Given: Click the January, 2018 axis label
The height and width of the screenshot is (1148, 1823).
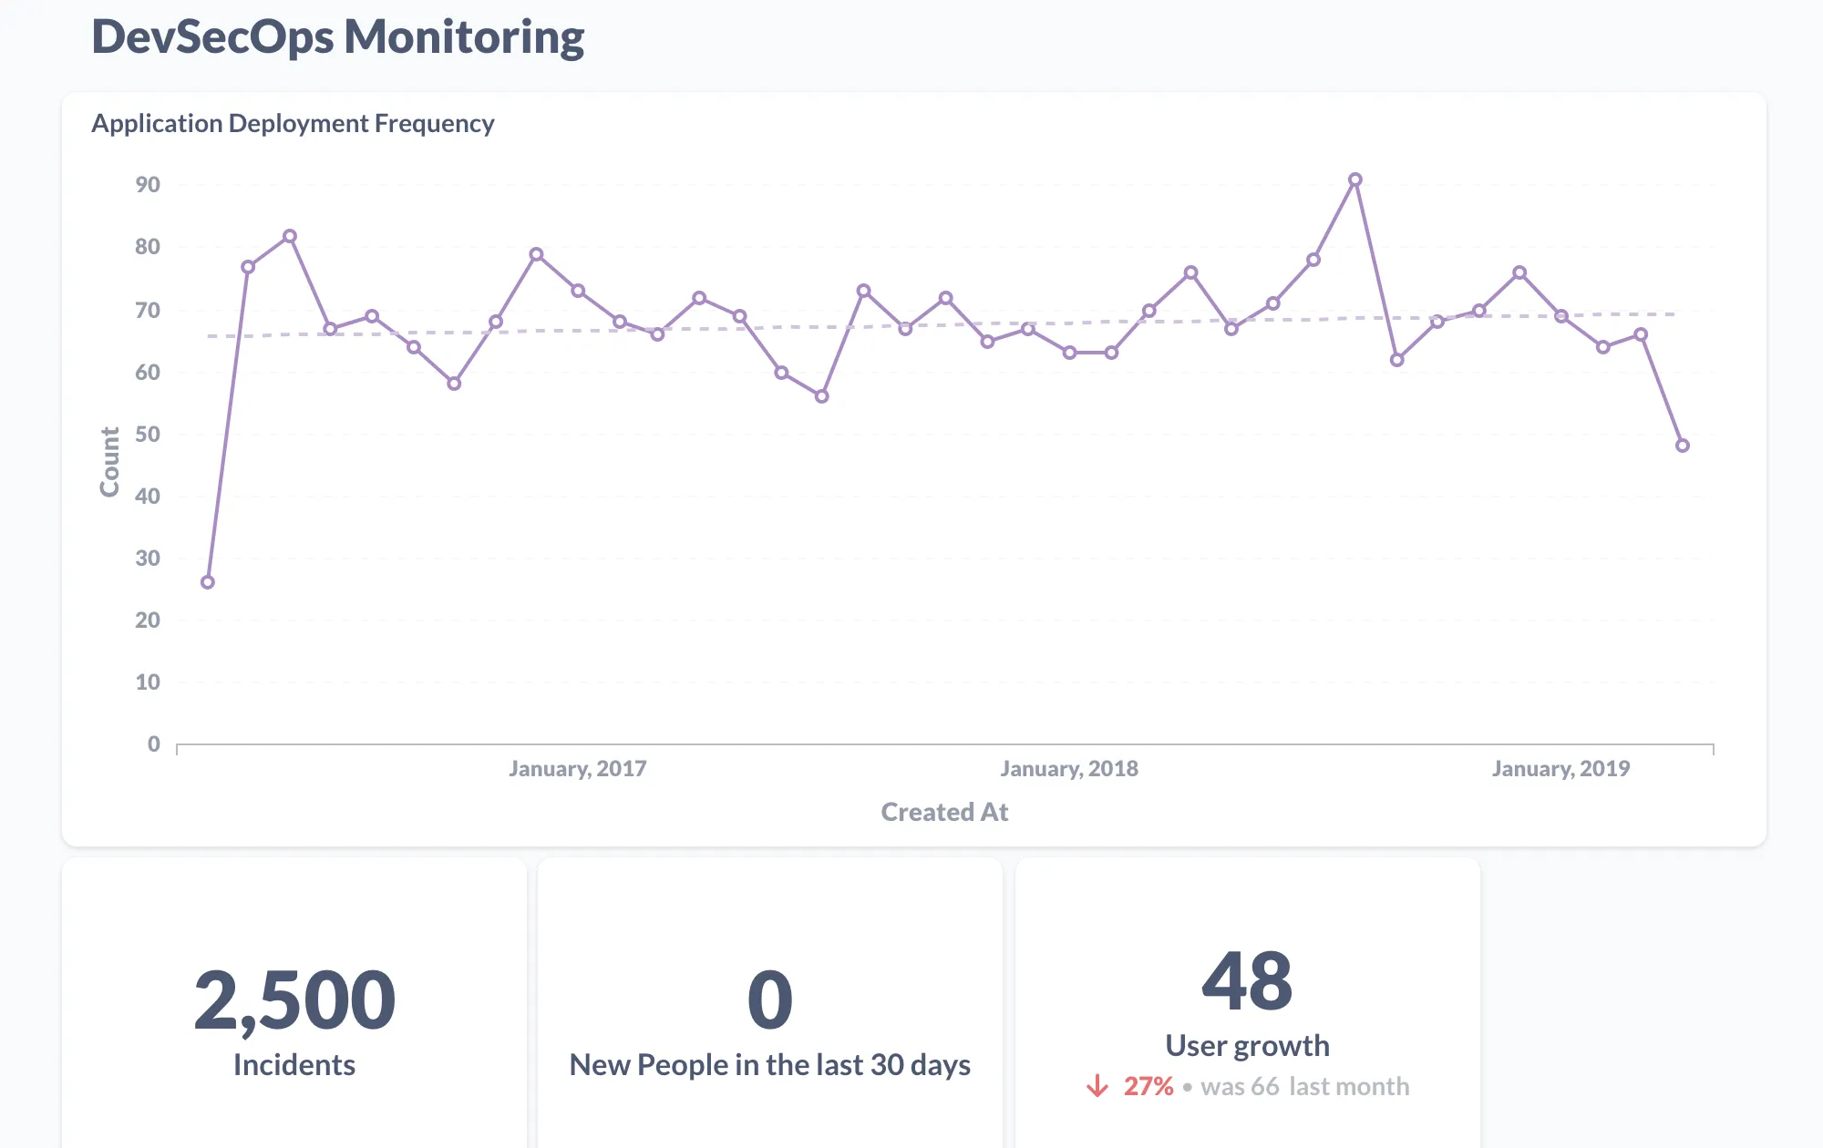Looking at the screenshot, I should pyautogui.click(x=1068, y=769).
